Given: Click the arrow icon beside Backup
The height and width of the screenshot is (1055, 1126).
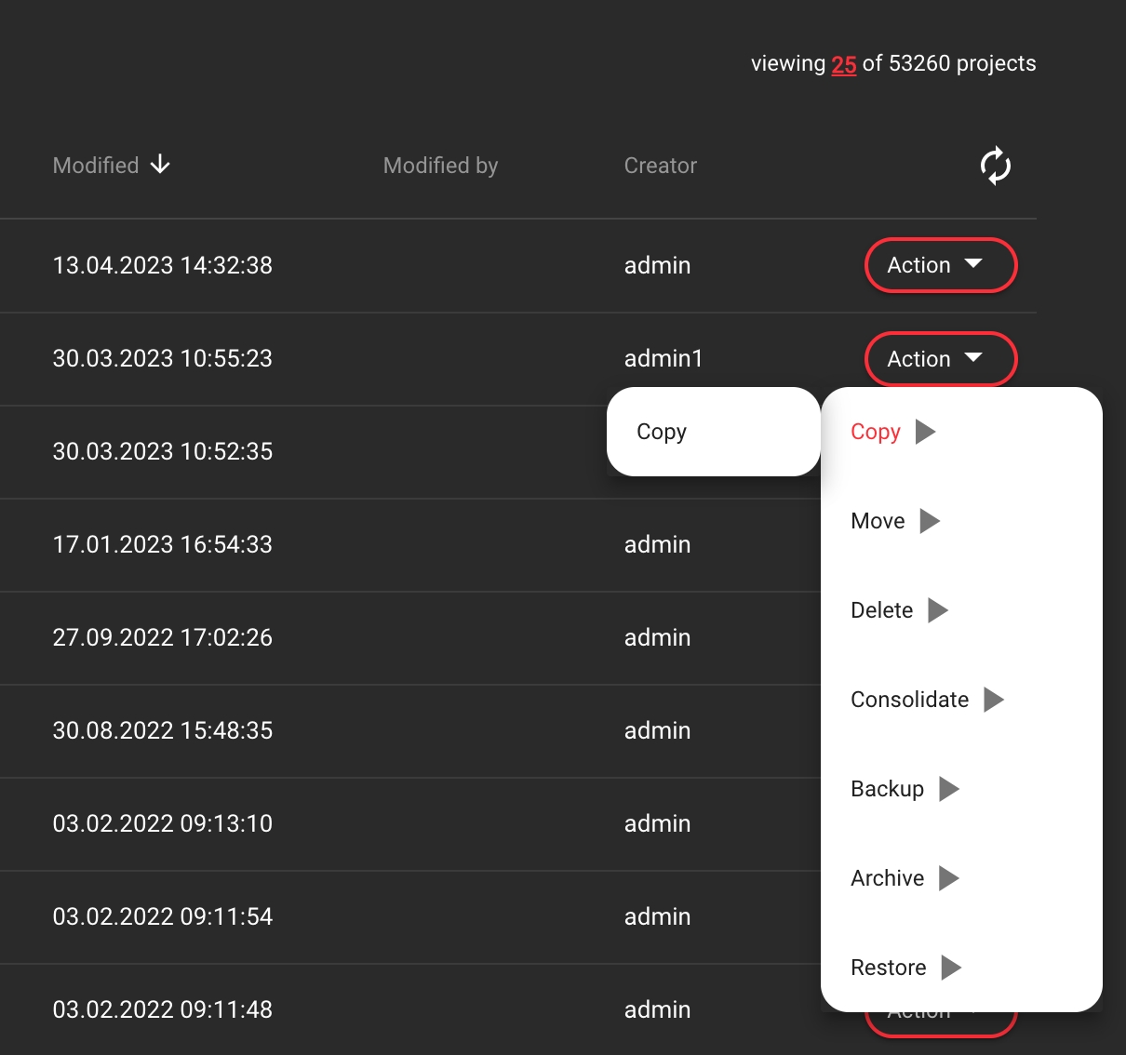Looking at the screenshot, I should click(948, 789).
